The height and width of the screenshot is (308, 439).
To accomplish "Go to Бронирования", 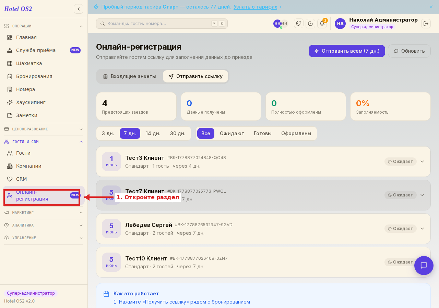I will (x=44, y=76).
